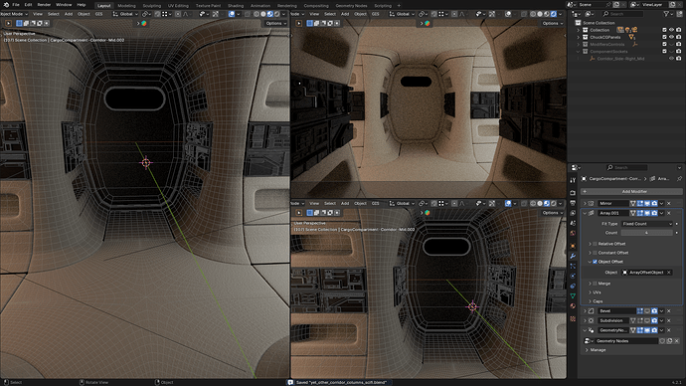
Task: Open Add menu in bottom-right viewport
Action: pos(345,204)
